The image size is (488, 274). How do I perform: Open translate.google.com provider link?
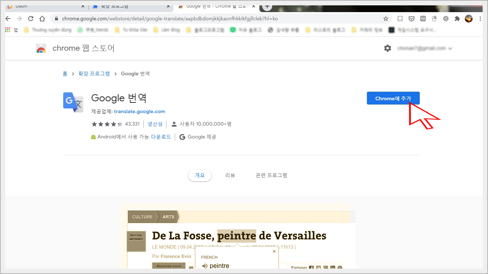(x=139, y=111)
